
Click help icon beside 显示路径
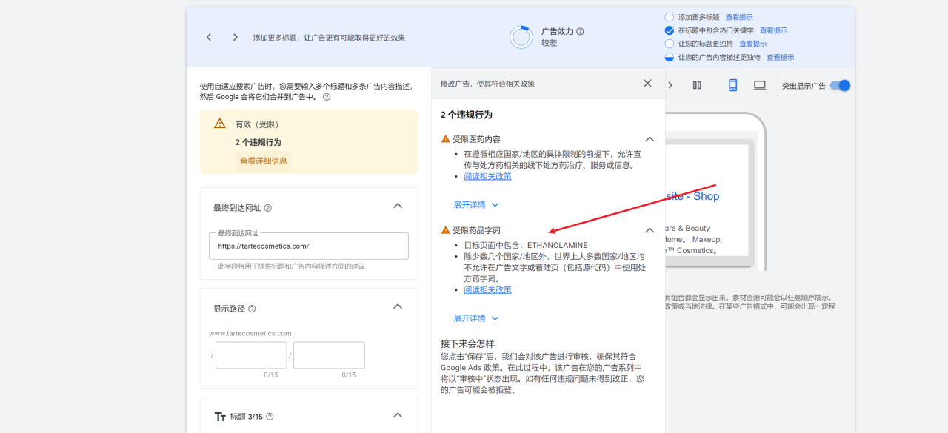[x=252, y=309]
